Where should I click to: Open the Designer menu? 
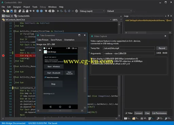[17, 7]
